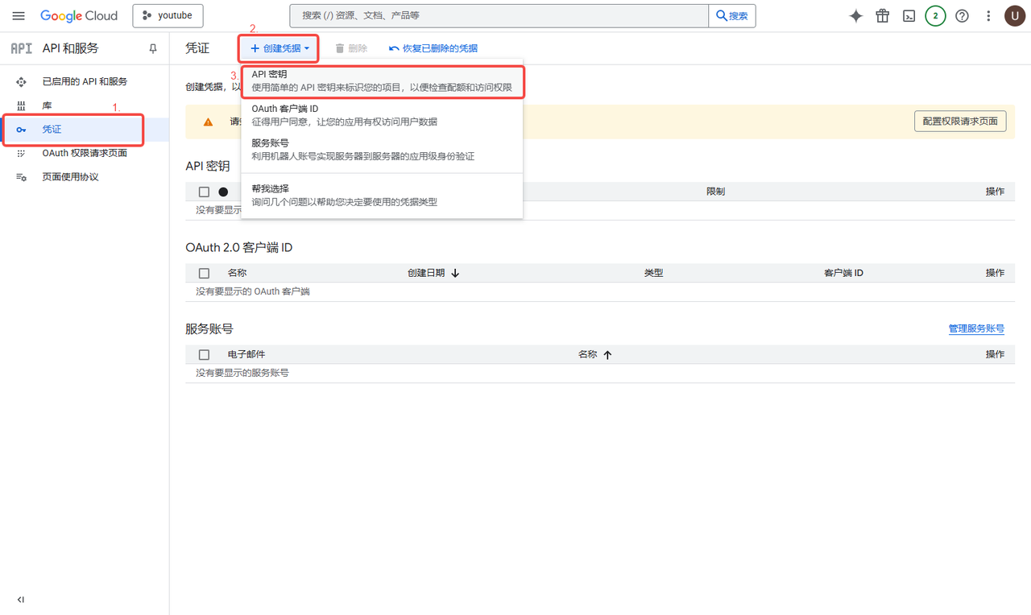Open the three-dot settings menu
The height and width of the screenshot is (615, 1031).
pos(988,16)
